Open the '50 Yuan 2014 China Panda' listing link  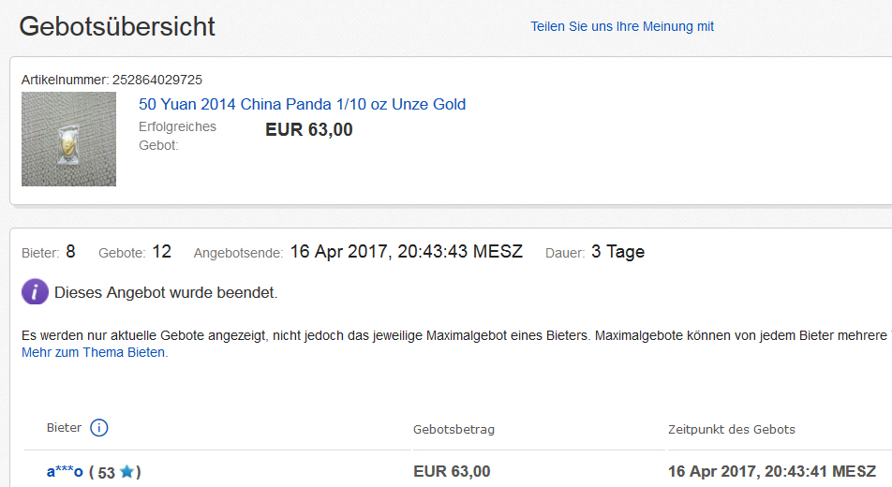[x=302, y=104]
